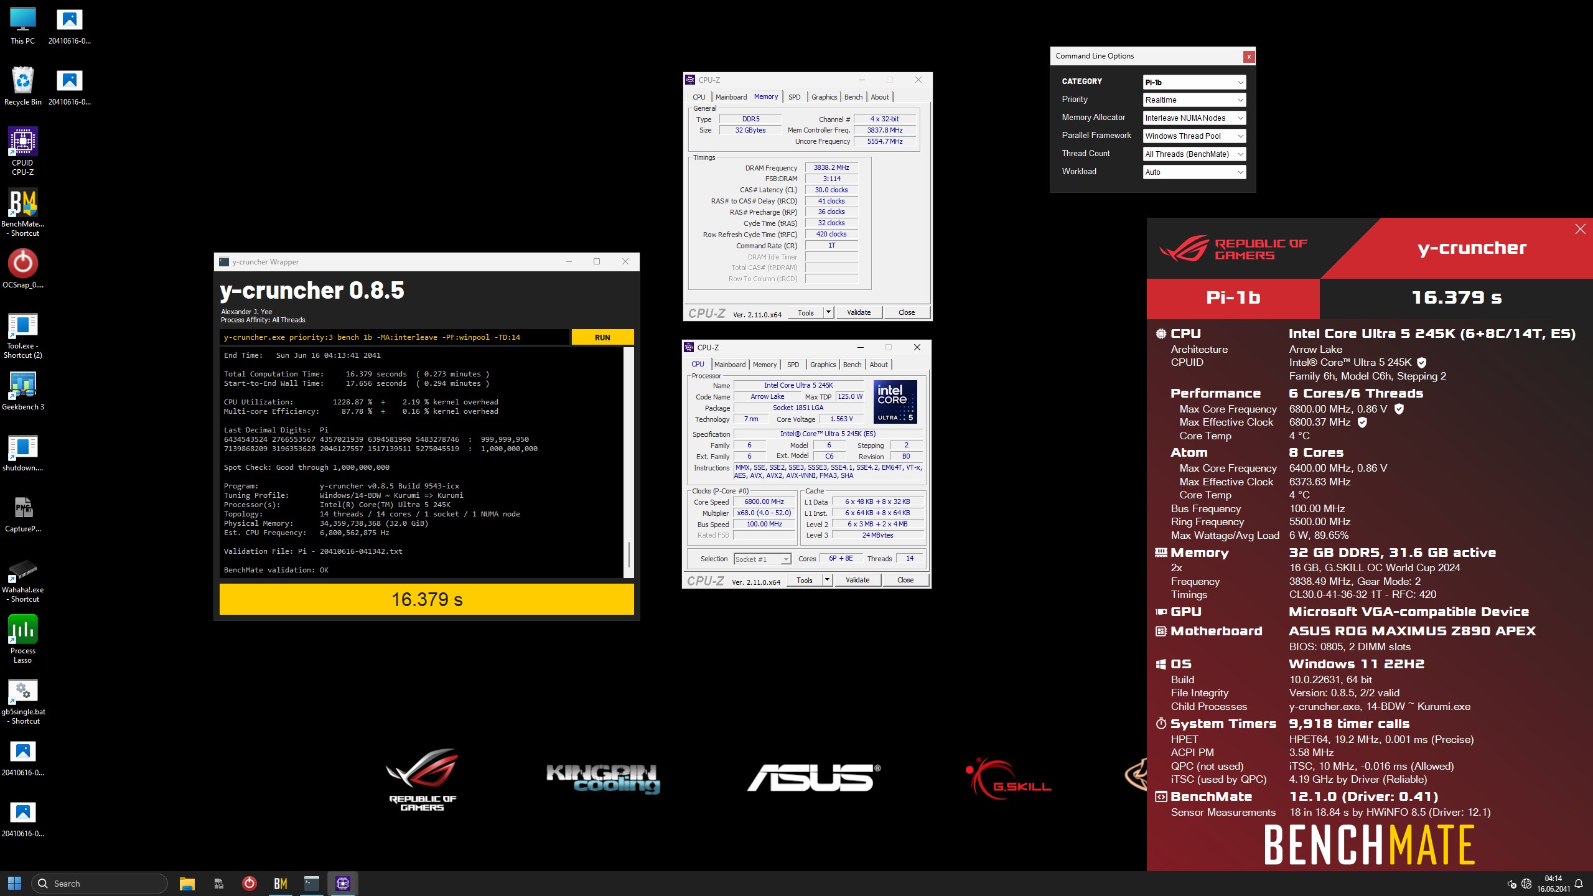This screenshot has height=896, width=1593.
Task: Launch BenchMate shortcut on desktop
Action: click(23, 213)
